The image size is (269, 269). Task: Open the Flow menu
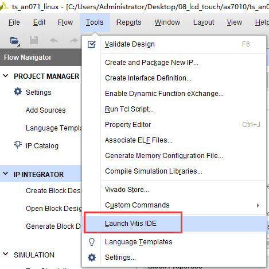(65, 22)
